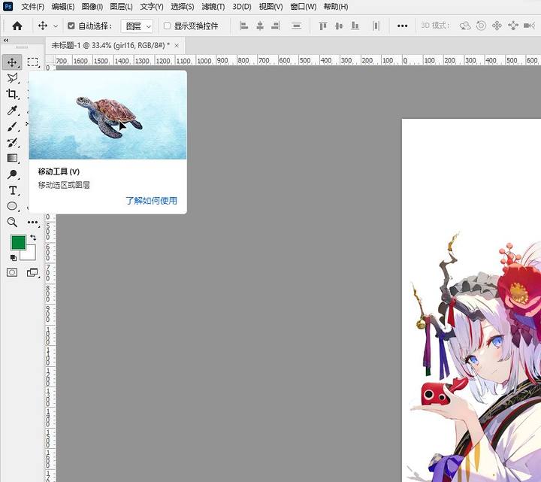This screenshot has width=541, height=482.
Task: Choose the Crop tool
Action: (x=12, y=94)
